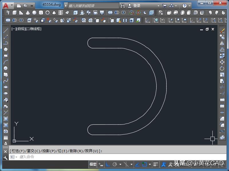The image size is (229, 171).
Task: Click the Torus solid icon
Action: coord(48,13)
